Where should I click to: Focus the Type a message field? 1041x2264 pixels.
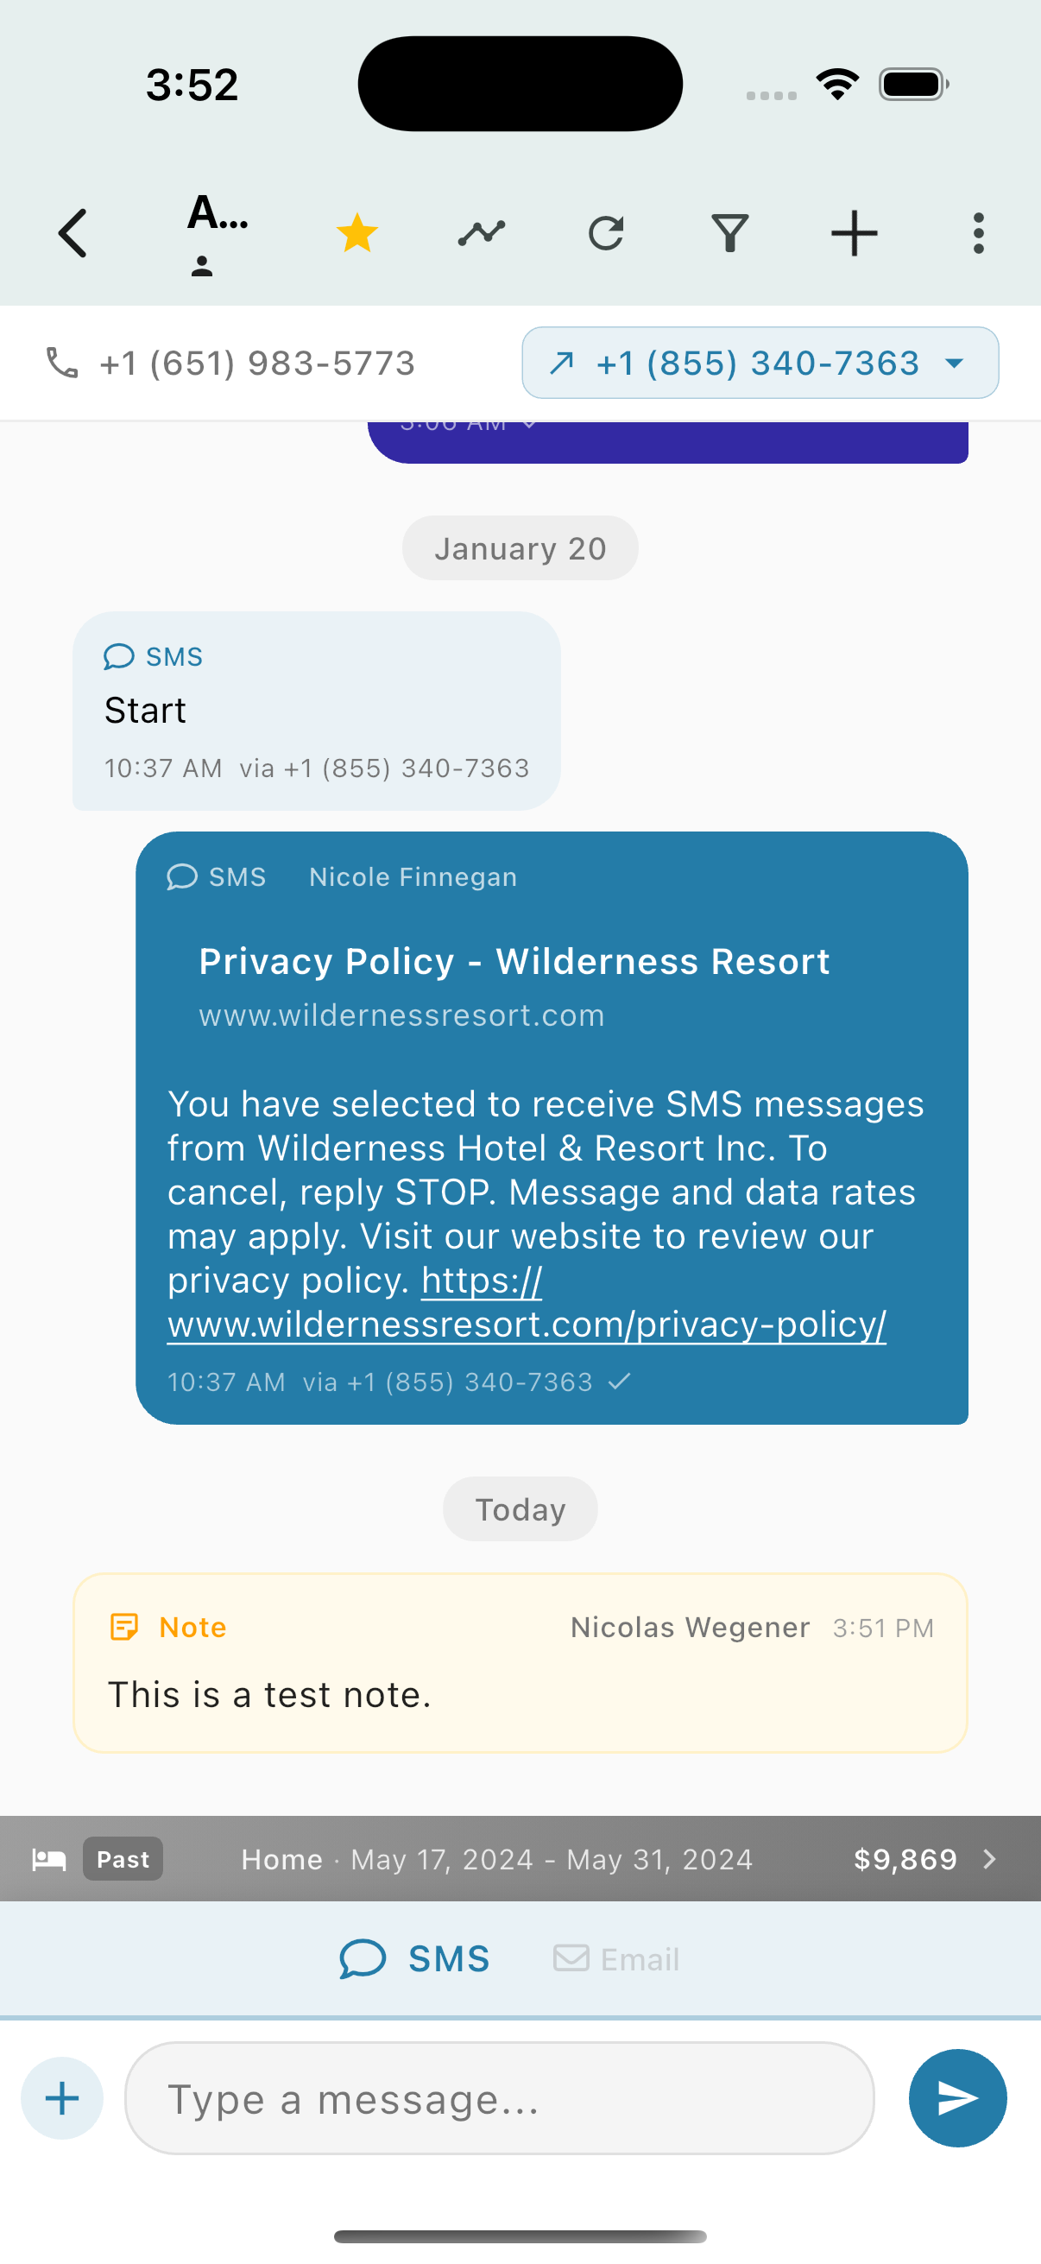coord(499,2098)
